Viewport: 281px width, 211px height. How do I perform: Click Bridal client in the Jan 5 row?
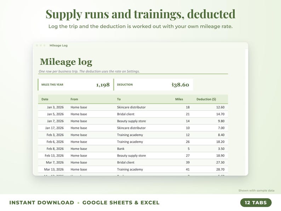click(x=126, y=114)
